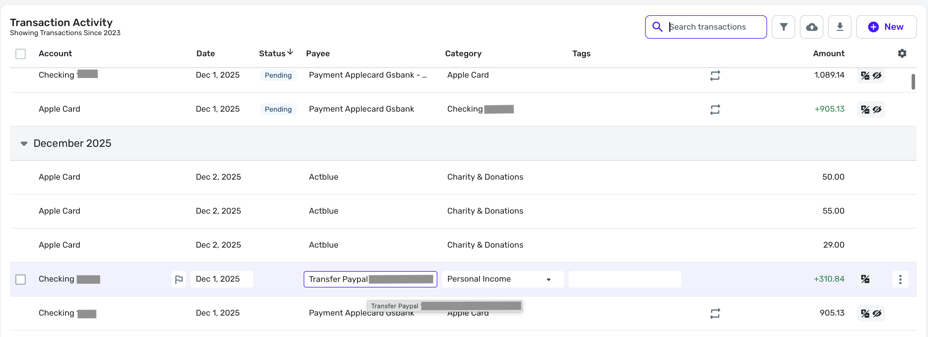Click the download transactions icon
928x337 pixels.
[x=839, y=27]
